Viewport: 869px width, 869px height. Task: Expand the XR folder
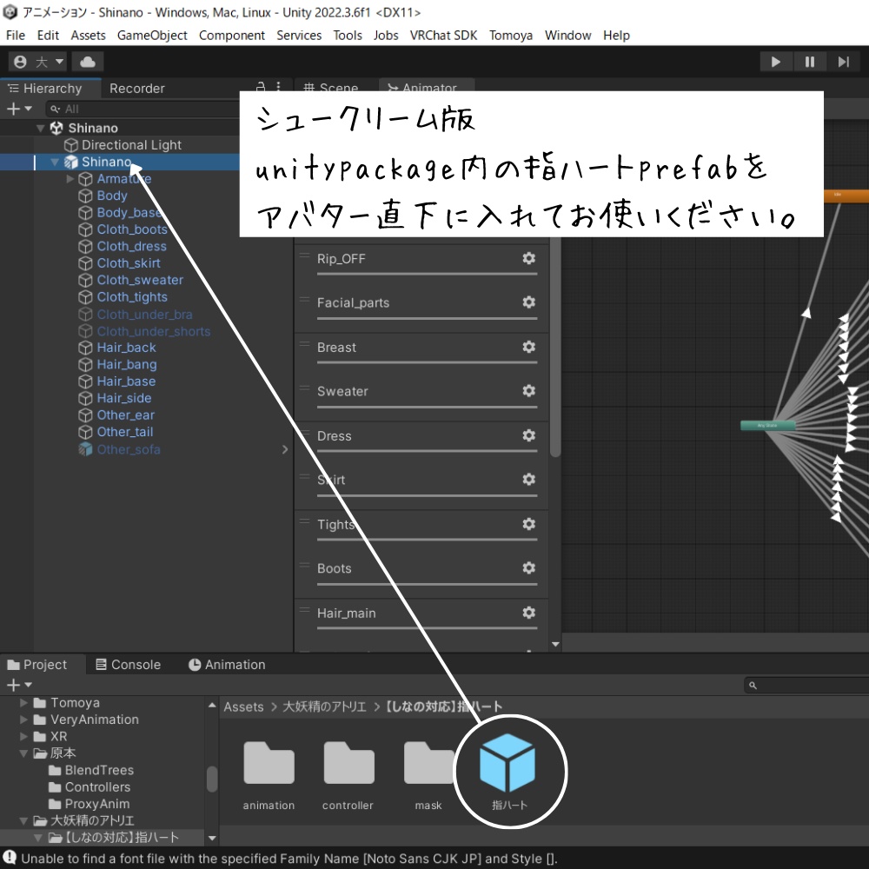[23, 737]
